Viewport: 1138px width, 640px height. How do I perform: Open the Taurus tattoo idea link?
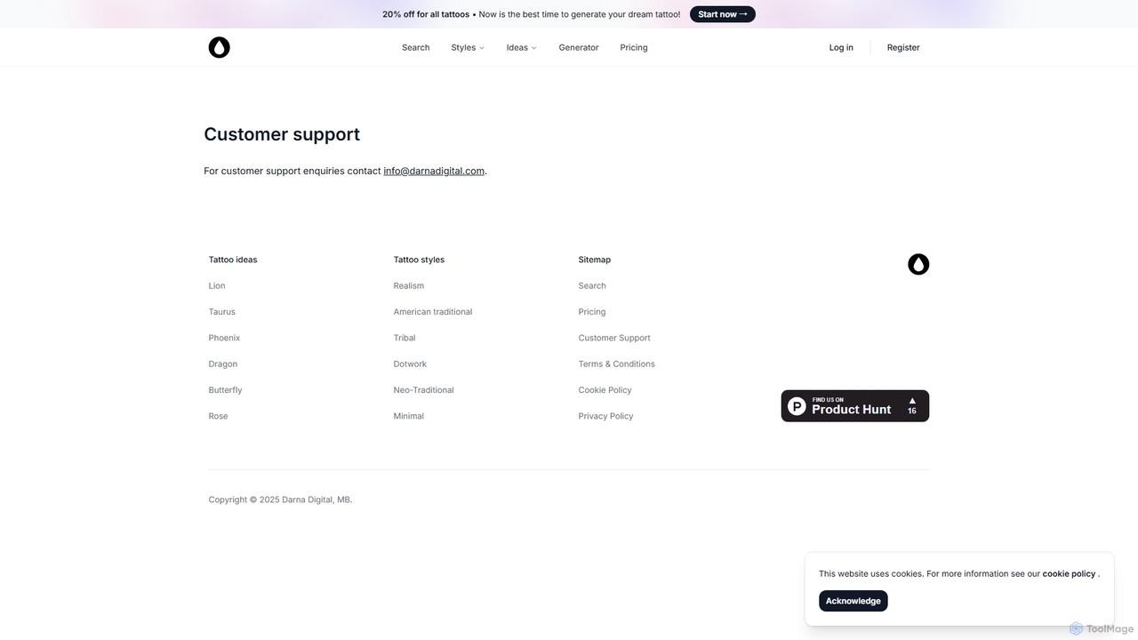[222, 312]
